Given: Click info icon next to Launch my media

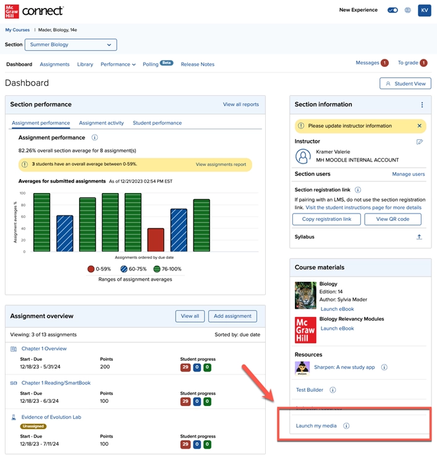Looking at the screenshot, I should pyautogui.click(x=346, y=426).
